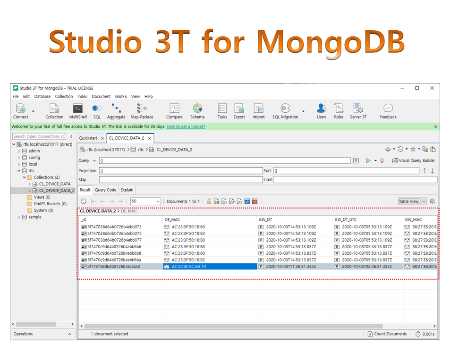Select CL_DEVICE_DATA collection in tree
459x361 pixels.
(x=55, y=184)
